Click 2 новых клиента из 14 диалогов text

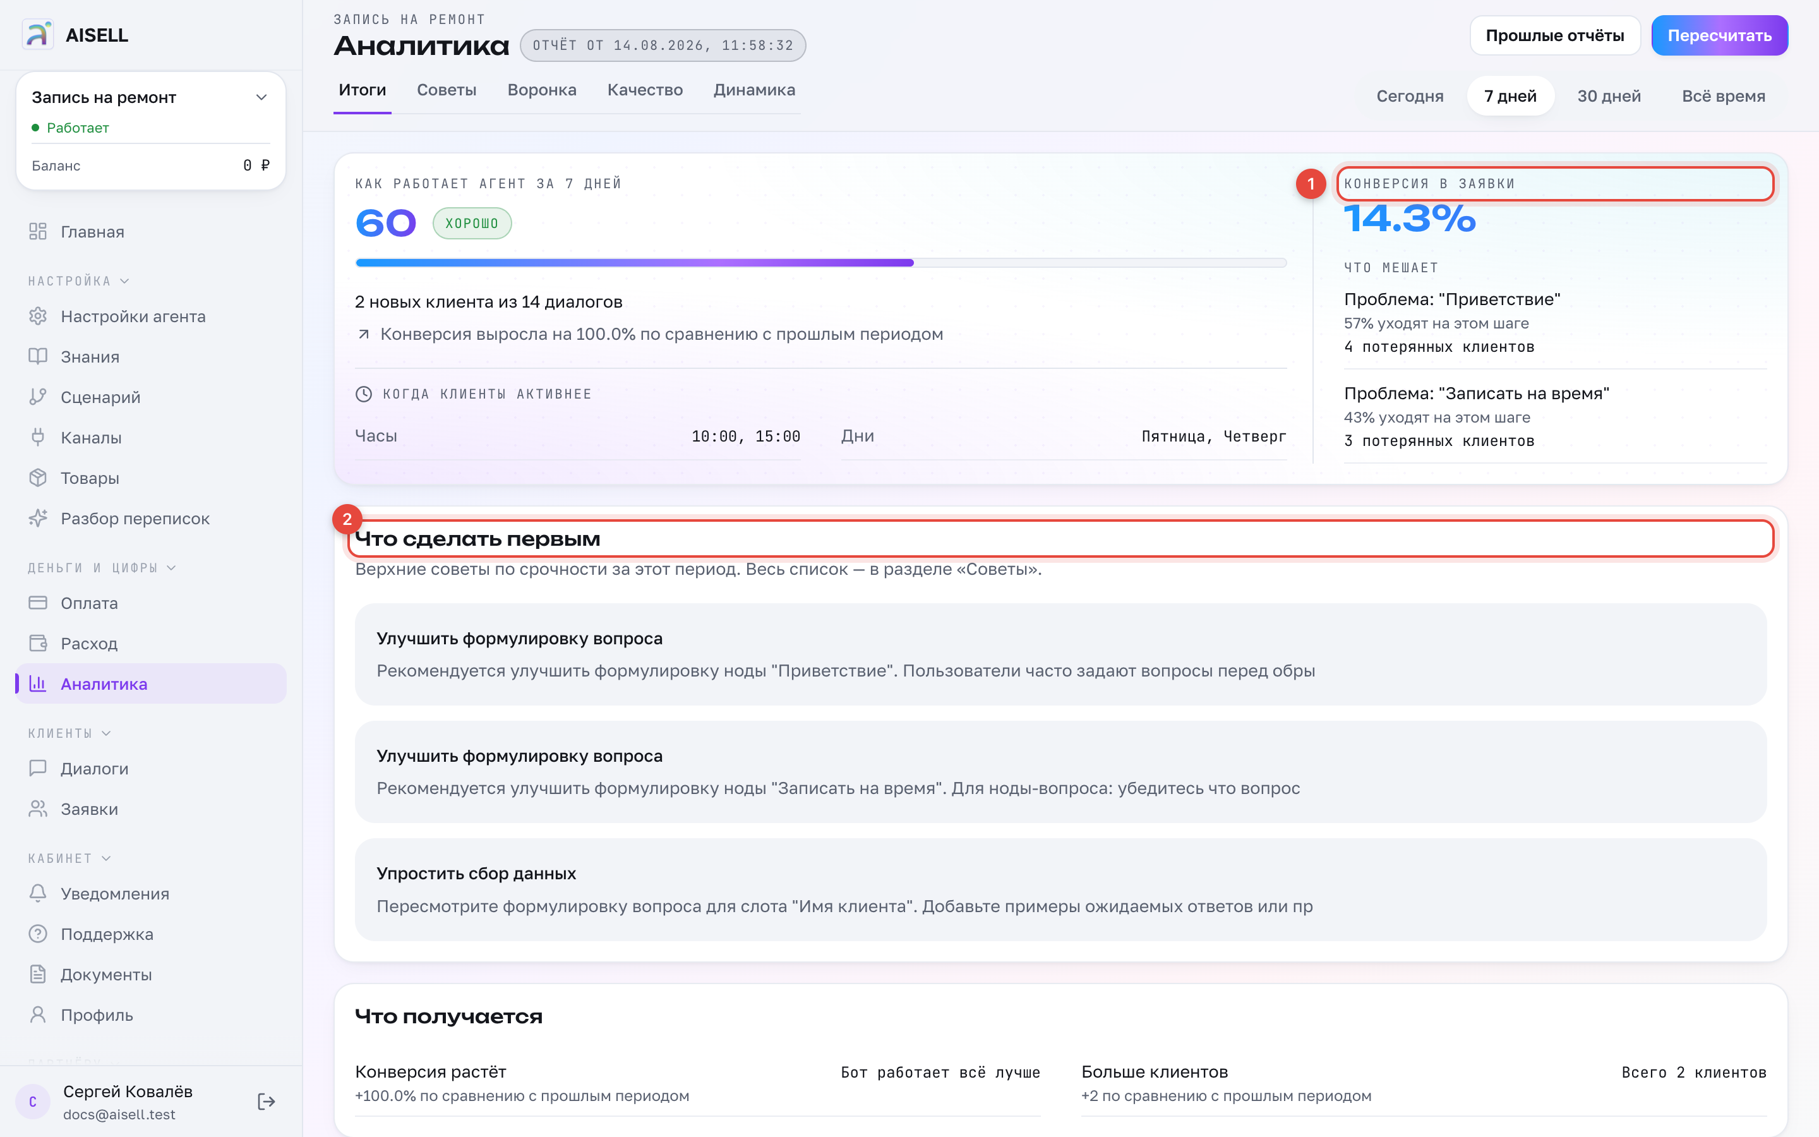(x=489, y=301)
